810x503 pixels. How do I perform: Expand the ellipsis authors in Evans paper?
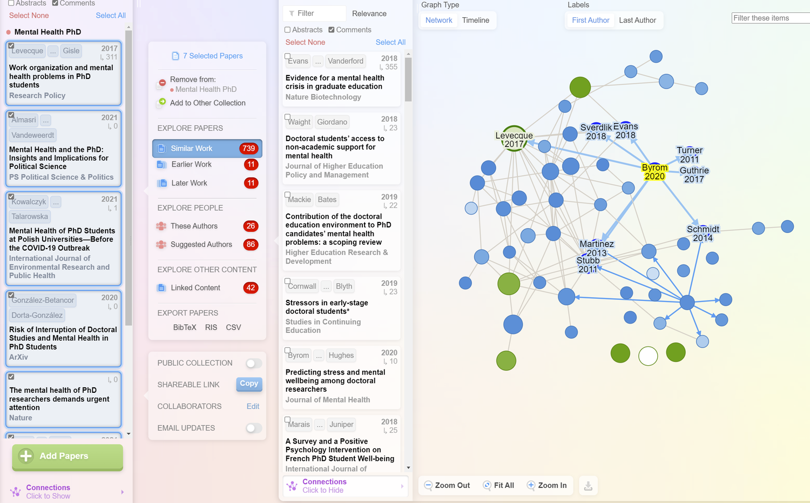[x=318, y=61]
